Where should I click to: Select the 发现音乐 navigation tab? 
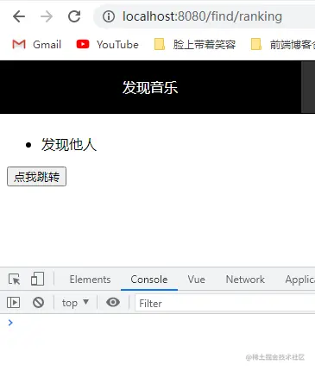click(x=150, y=87)
